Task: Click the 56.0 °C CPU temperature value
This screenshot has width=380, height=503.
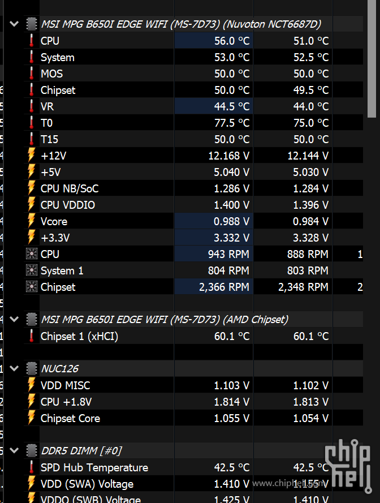Action: click(232, 41)
